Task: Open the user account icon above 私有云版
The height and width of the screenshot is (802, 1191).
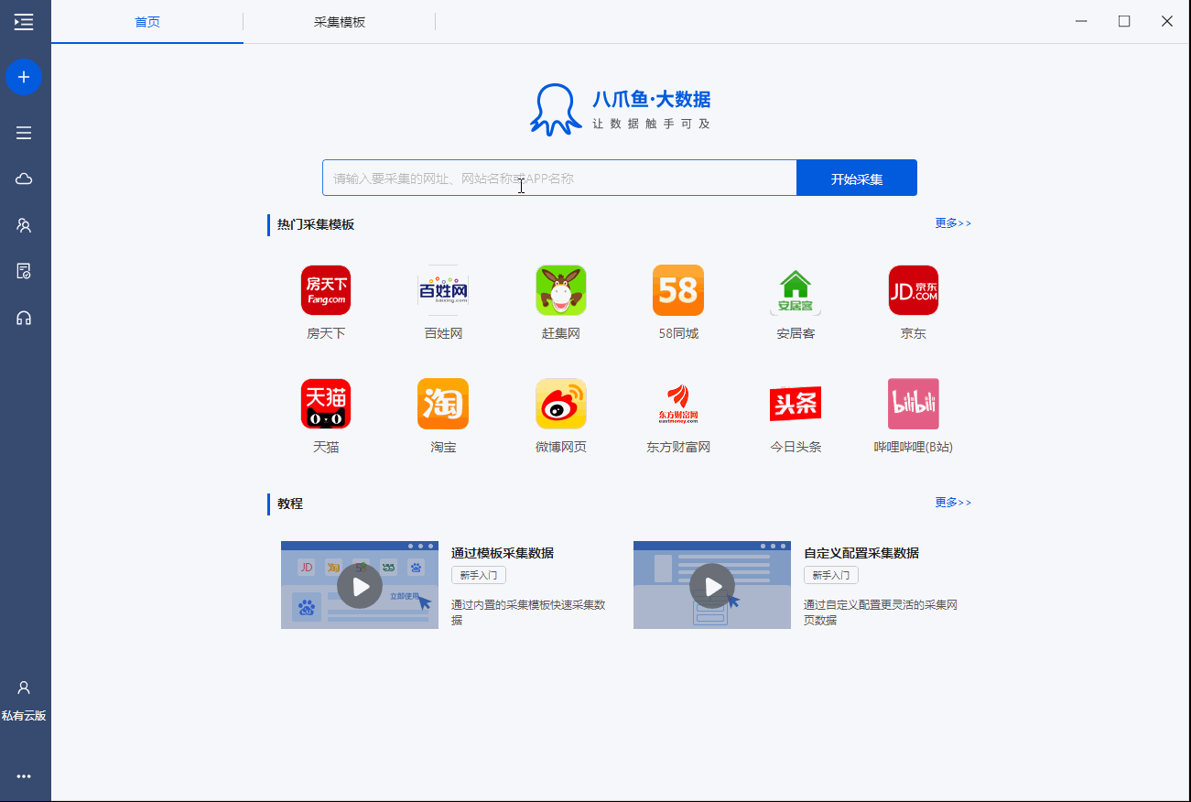Action: (x=24, y=688)
